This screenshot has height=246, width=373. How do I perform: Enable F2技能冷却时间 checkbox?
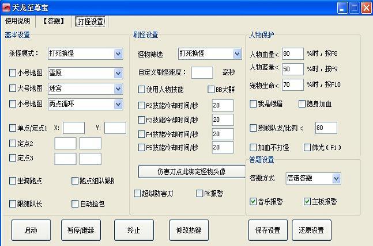(x=142, y=105)
